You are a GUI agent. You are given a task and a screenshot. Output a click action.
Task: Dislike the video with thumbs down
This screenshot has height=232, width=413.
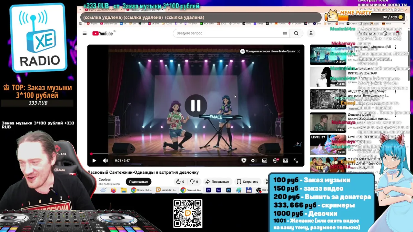point(194,181)
